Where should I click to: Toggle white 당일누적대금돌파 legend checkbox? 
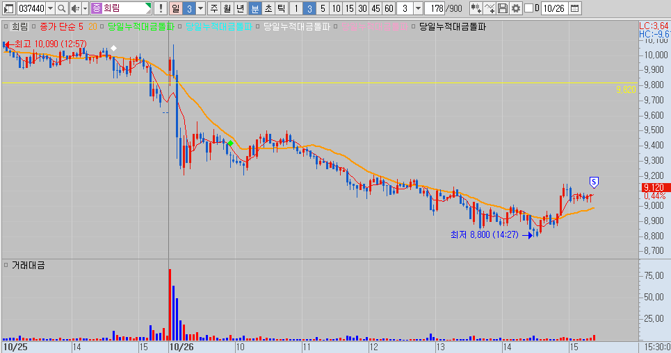[x=257, y=26]
